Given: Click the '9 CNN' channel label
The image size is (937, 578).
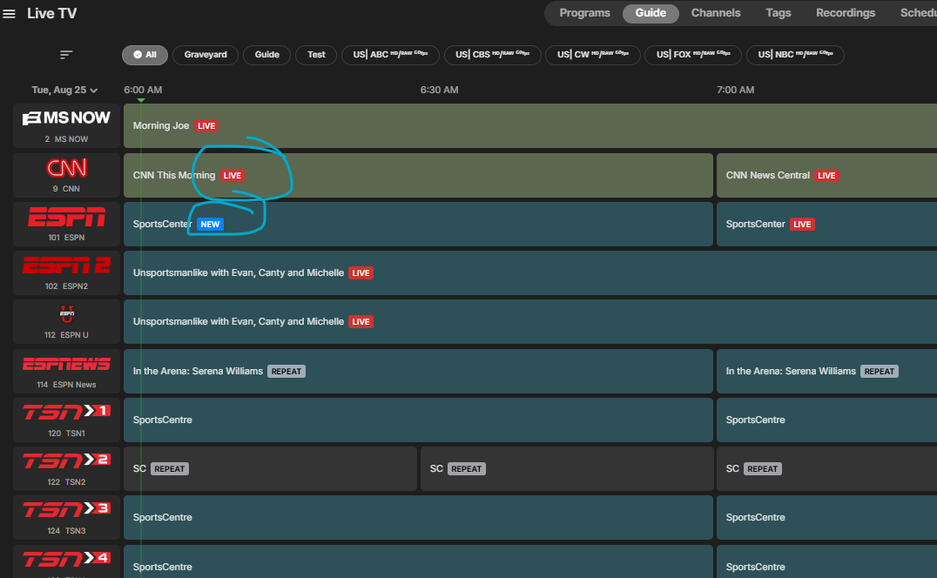Looking at the screenshot, I should (66, 189).
